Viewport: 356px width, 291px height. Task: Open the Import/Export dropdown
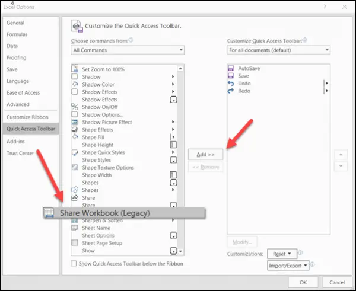click(x=288, y=266)
